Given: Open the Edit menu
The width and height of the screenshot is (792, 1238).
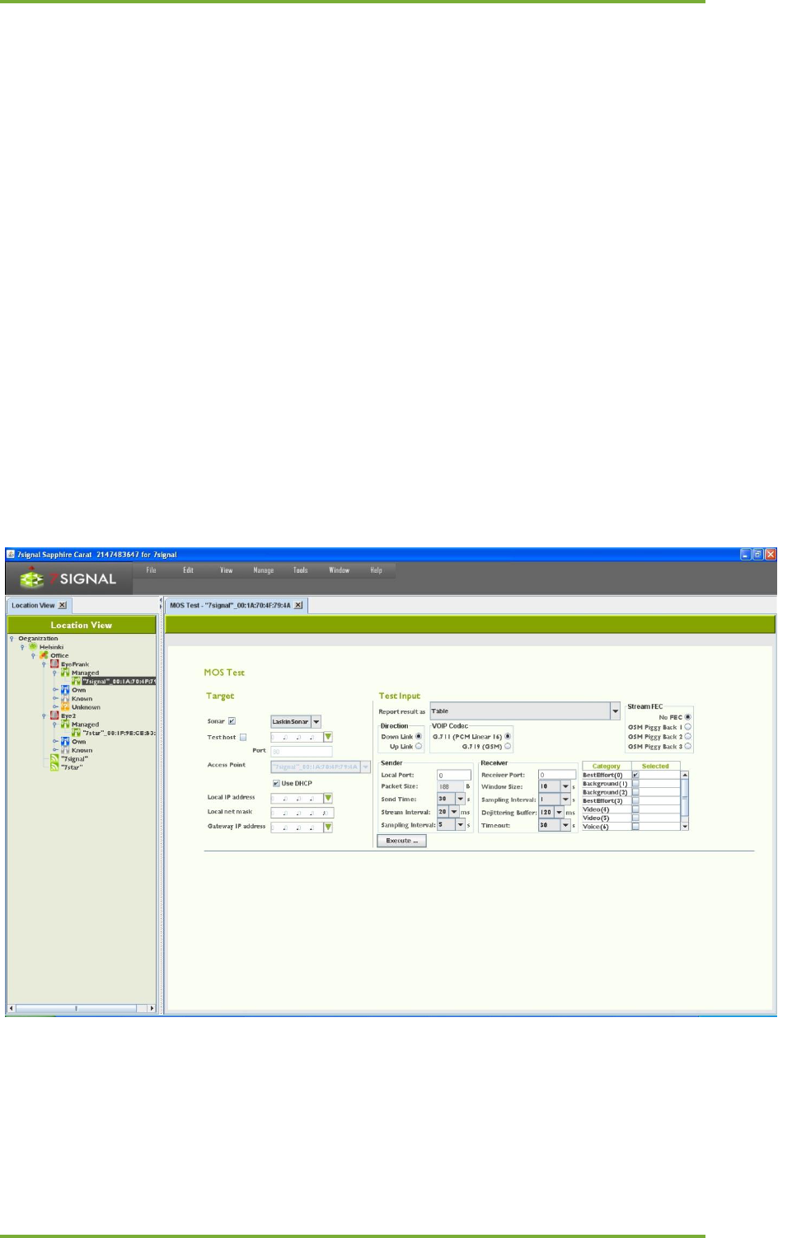Looking at the screenshot, I should coord(188,570).
